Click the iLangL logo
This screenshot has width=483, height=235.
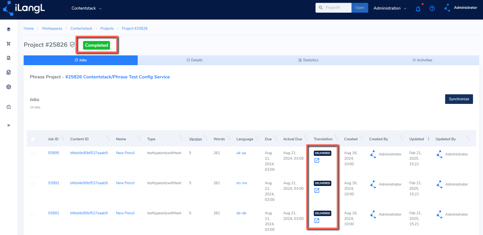24,8
